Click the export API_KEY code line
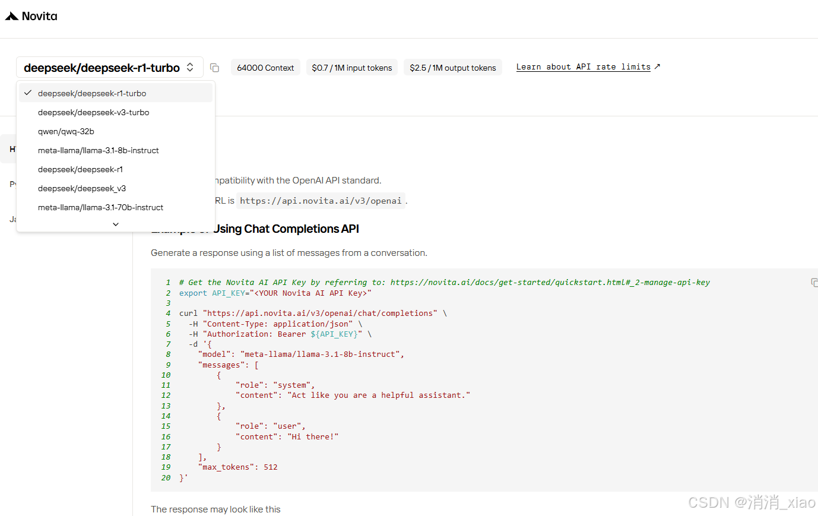The image size is (818, 516). 275,293
